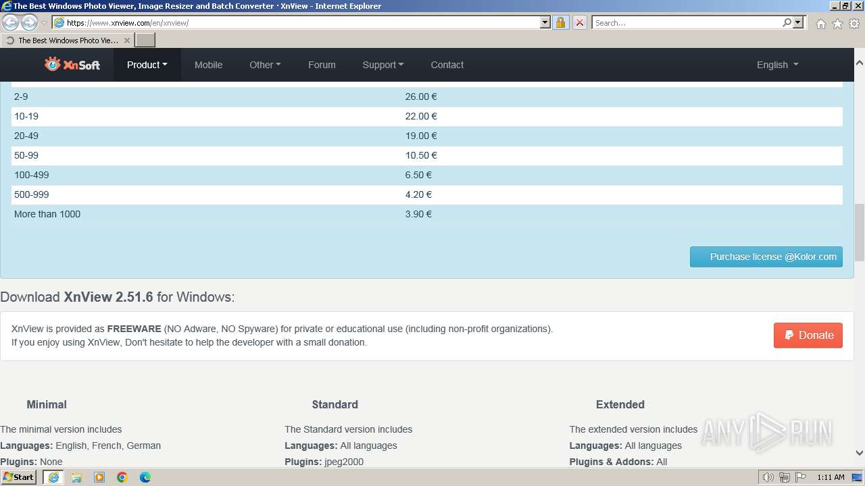This screenshot has width=865, height=486.
Task: Open the security lock report icon
Action: (x=560, y=22)
